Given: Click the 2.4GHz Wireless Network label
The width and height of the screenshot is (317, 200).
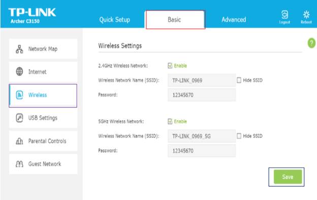Looking at the screenshot, I should [x=123, y=66].
